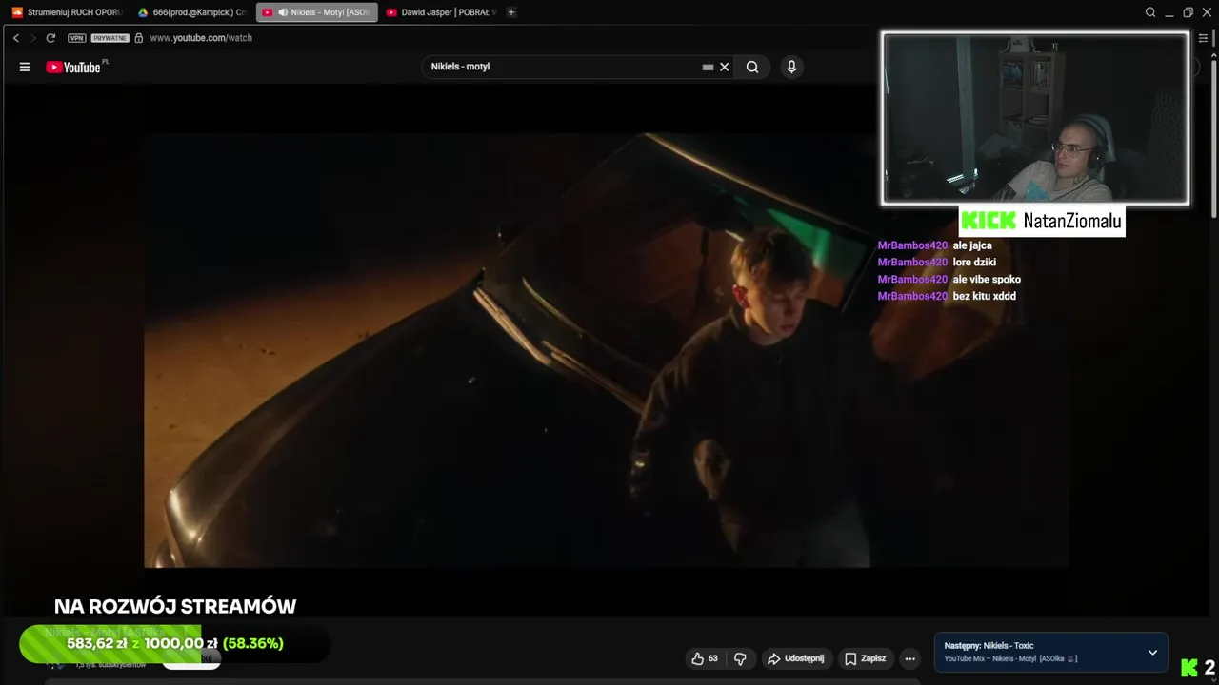Click the Następny: Nikiels - Toxic title
1219x685 pixels.
989,646
